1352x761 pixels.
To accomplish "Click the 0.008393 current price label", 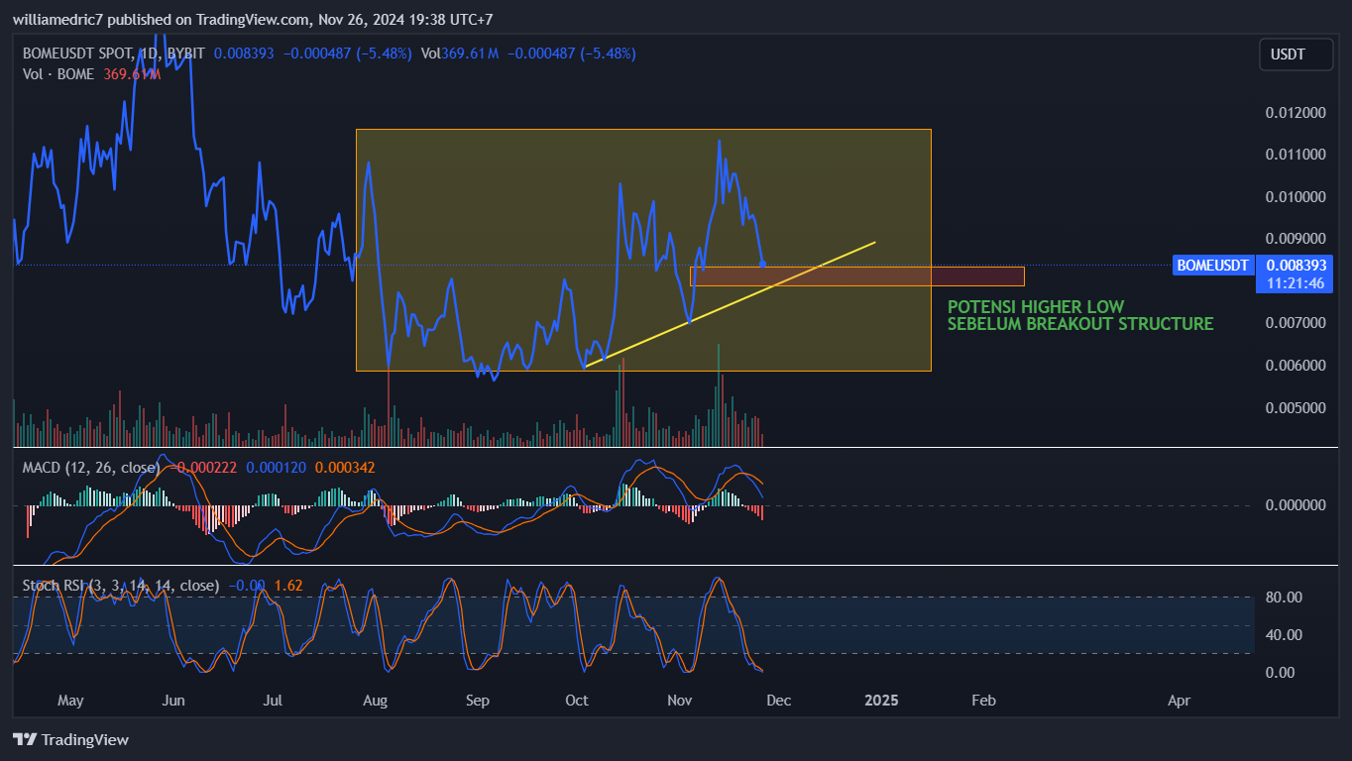I will coord(1296,266).
